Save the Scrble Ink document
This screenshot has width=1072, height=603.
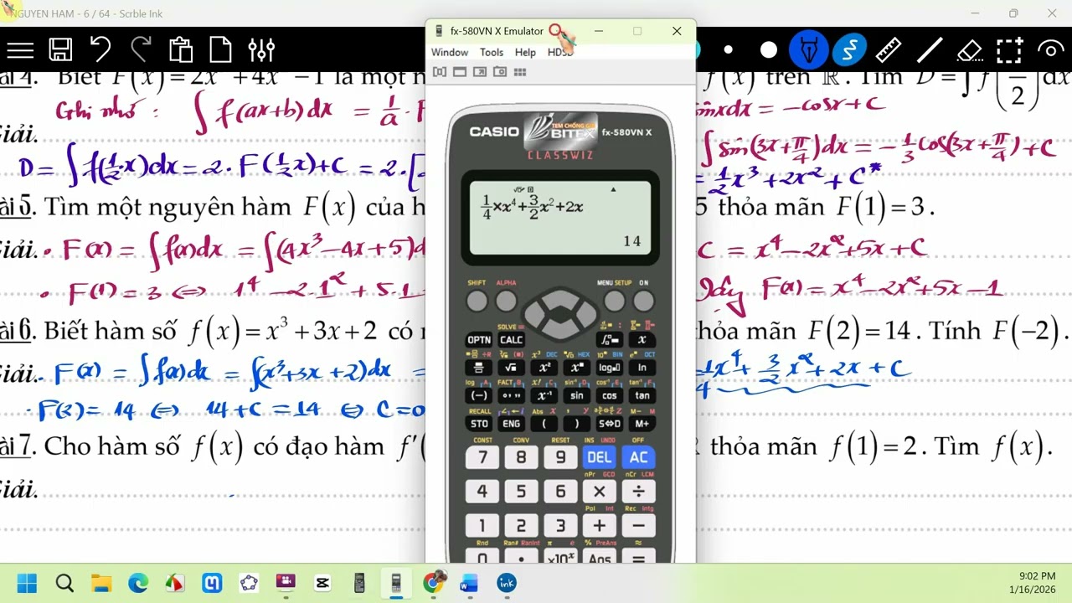point(60,50)
